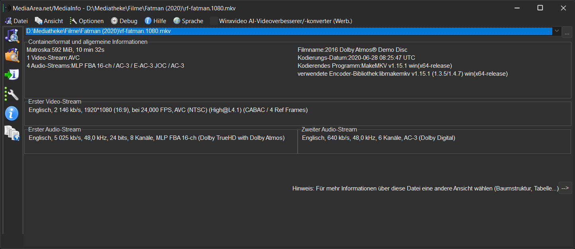575x249 pixels.
Task: Click the 4 Audio-Streams MLP FBA 16-ch line
Action: pyautogui.click(x=105, y=66)
